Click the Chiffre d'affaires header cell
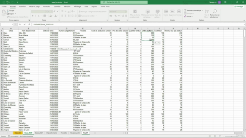Image resolution: width=246 pixels, height=138 pixels. pyautogui.click(x=148, y=31)
